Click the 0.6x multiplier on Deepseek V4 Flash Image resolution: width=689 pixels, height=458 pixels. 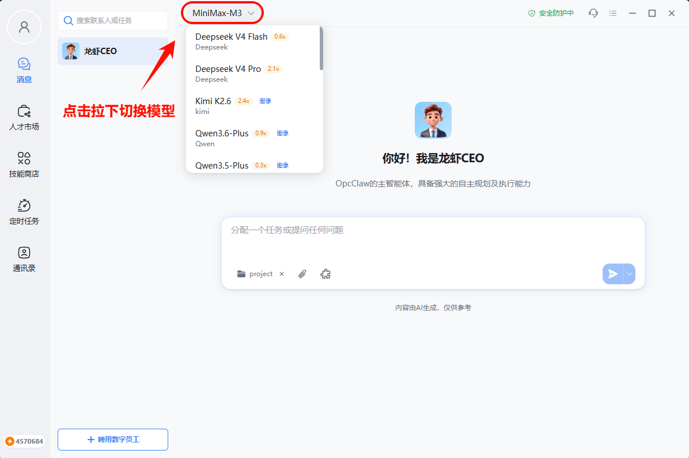tap(280, 36)
